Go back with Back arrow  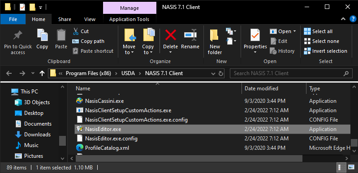[x=9, y=73]
